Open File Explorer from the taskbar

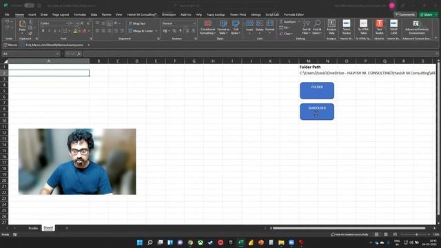point(281,242)
